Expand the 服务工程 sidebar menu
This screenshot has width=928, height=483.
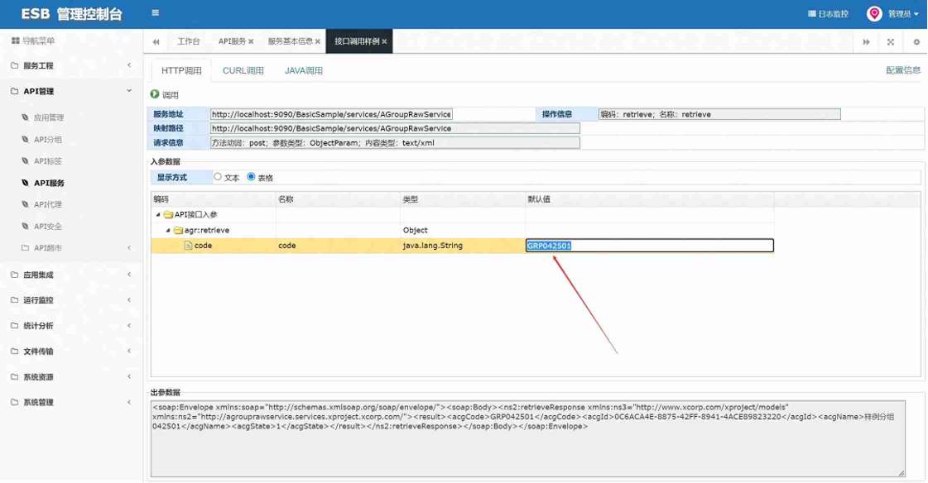pos(71,65)
